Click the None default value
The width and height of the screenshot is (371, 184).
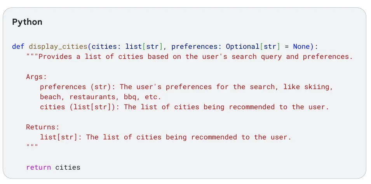[301, 46]
